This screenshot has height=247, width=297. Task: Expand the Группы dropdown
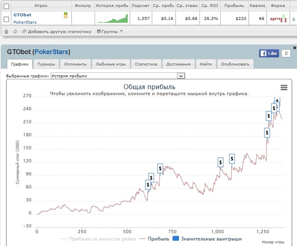coord(110,31)
